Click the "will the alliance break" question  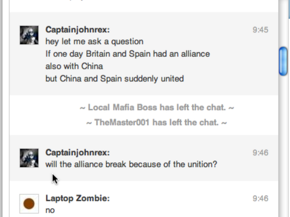(131, 164)
